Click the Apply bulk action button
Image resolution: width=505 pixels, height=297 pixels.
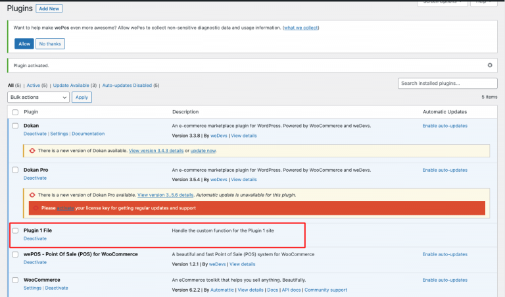click(82, 97)
